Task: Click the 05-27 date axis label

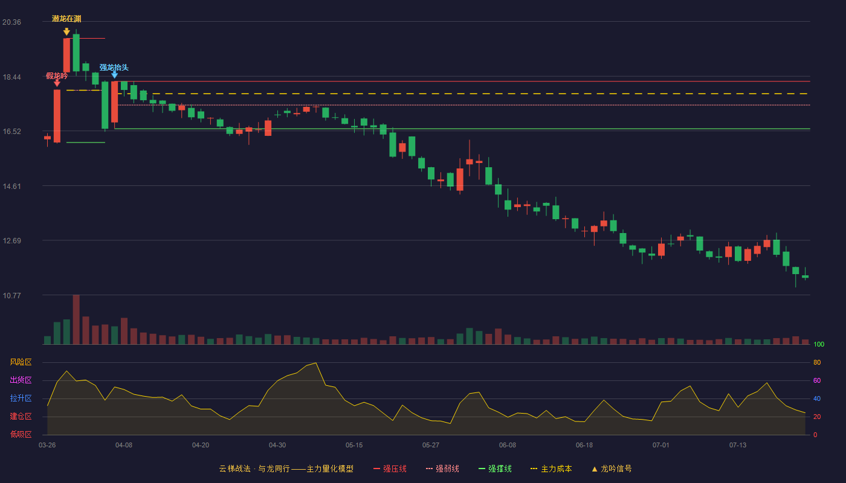Action: click(x=431, y=445)
